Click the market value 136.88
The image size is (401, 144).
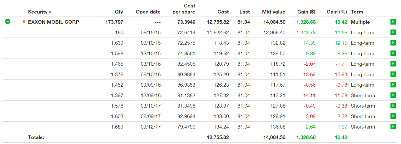(x=278, y=127)
